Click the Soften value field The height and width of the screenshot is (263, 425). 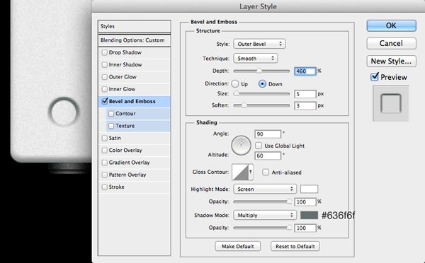pyautogui.click(x=305, y=105)
